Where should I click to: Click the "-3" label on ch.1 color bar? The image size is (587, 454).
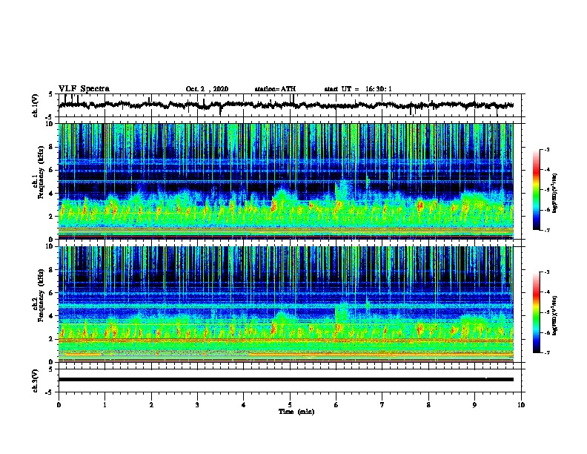[546, 149]
